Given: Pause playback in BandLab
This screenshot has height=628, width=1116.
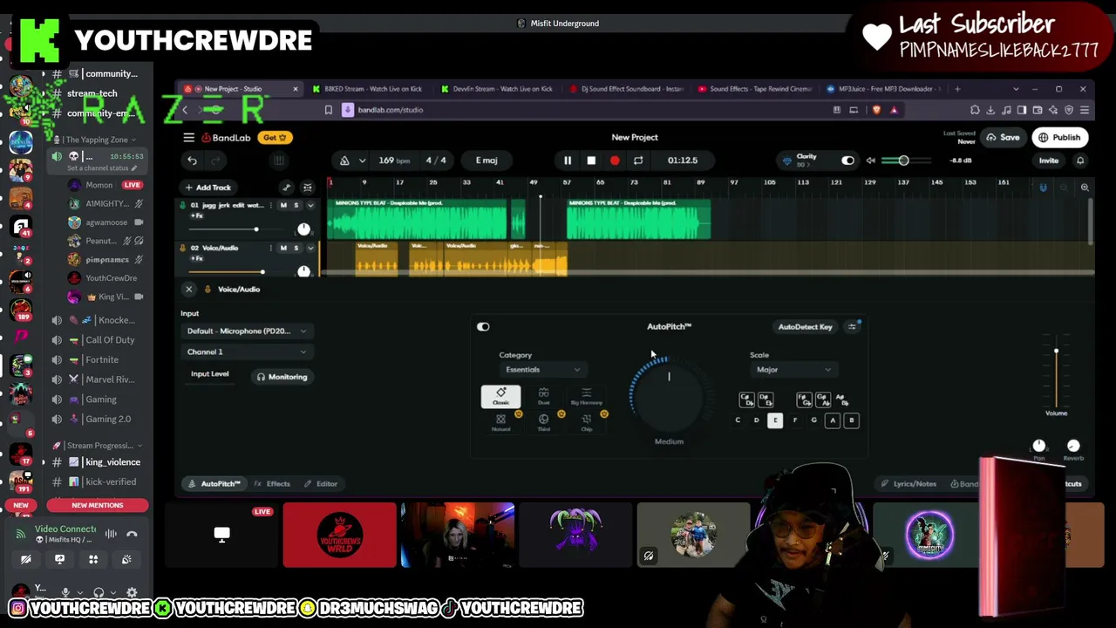Looking at the screenshot, I should point(568,160).
